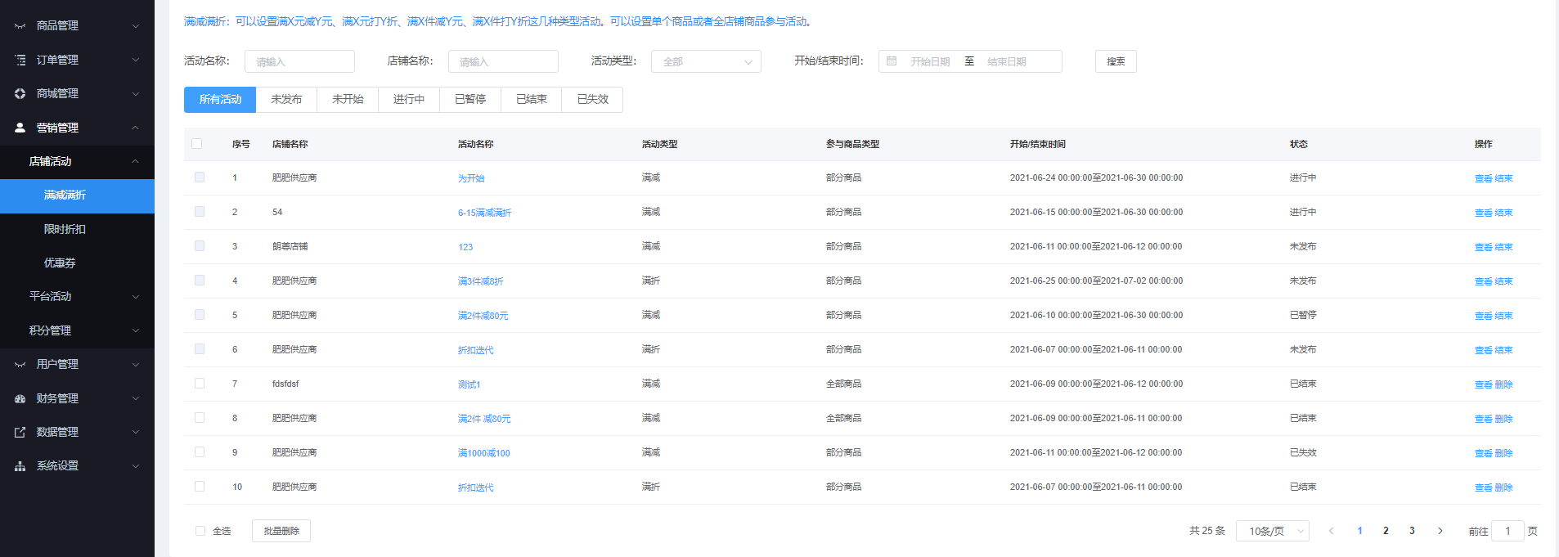Click the 订单管理 list icon
The height and width of the screenshot is (557, 1559).
tap(20, 60)
